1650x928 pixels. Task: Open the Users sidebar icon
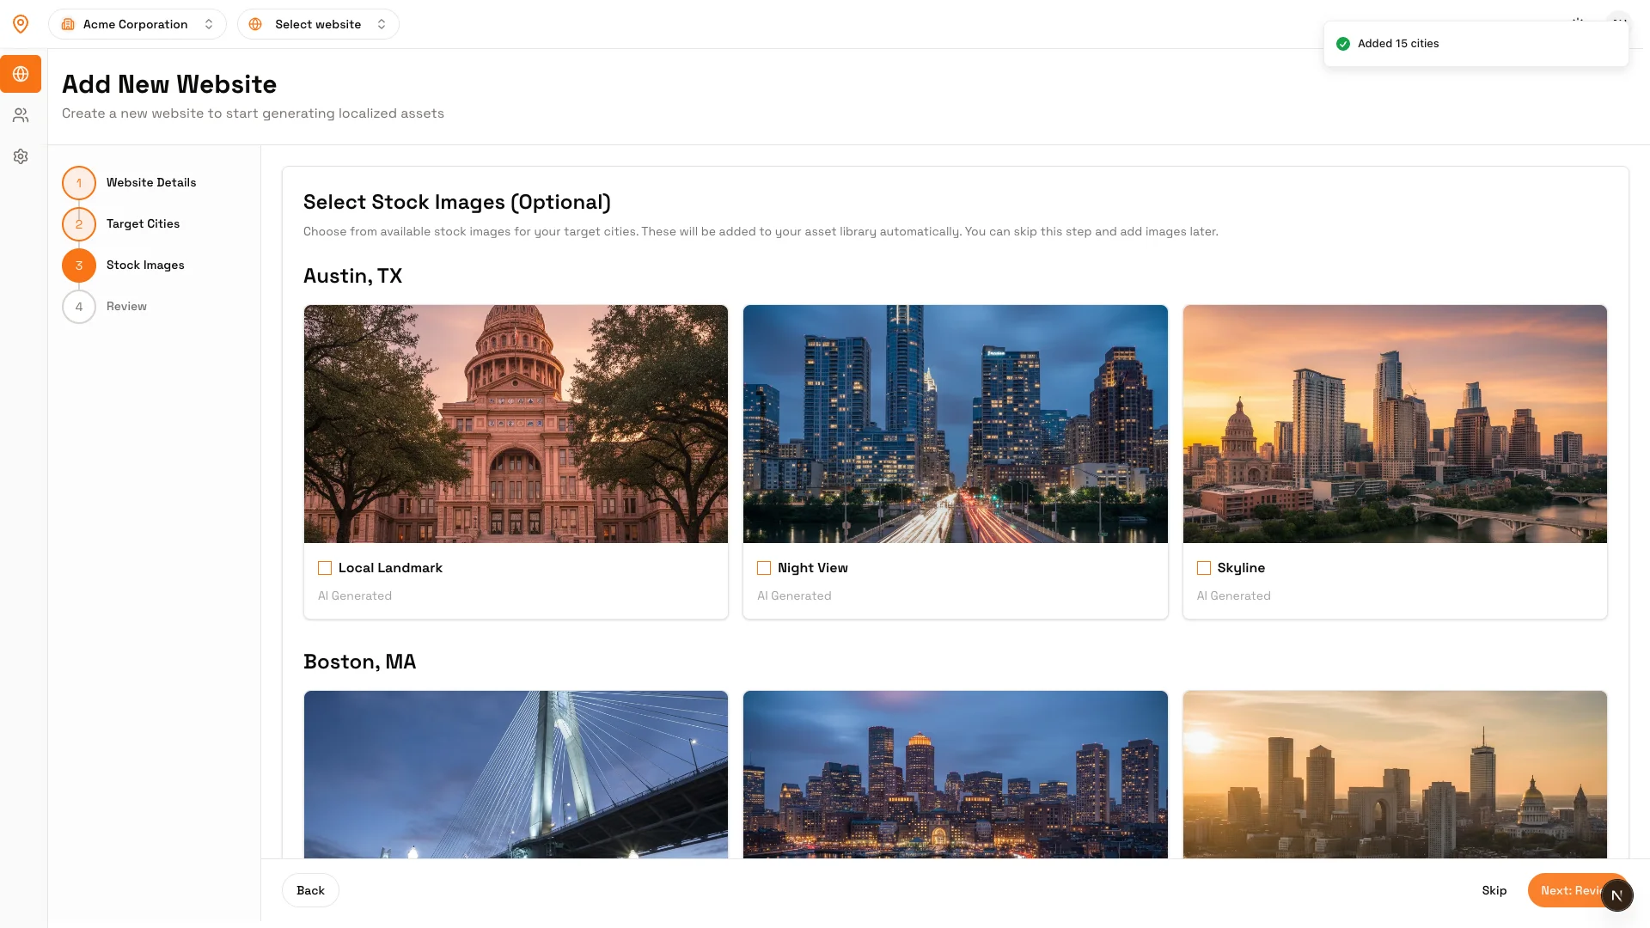coord(21,115)
